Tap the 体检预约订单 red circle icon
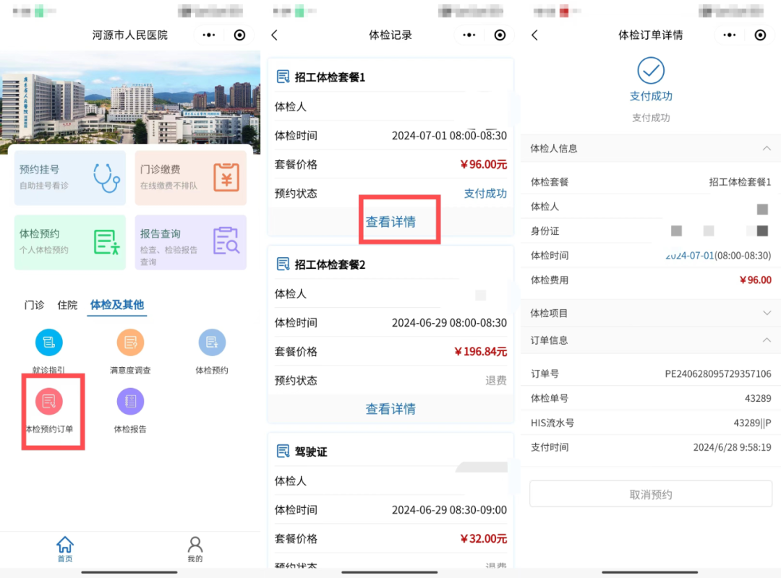This screenshot has width=781, height=578. tap(49, 401)
